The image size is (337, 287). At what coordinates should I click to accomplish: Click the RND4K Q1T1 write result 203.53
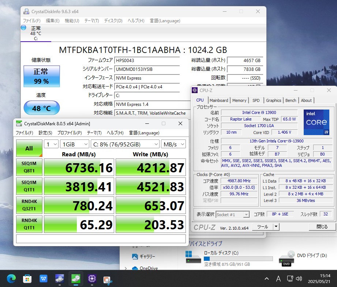(151, 224)
